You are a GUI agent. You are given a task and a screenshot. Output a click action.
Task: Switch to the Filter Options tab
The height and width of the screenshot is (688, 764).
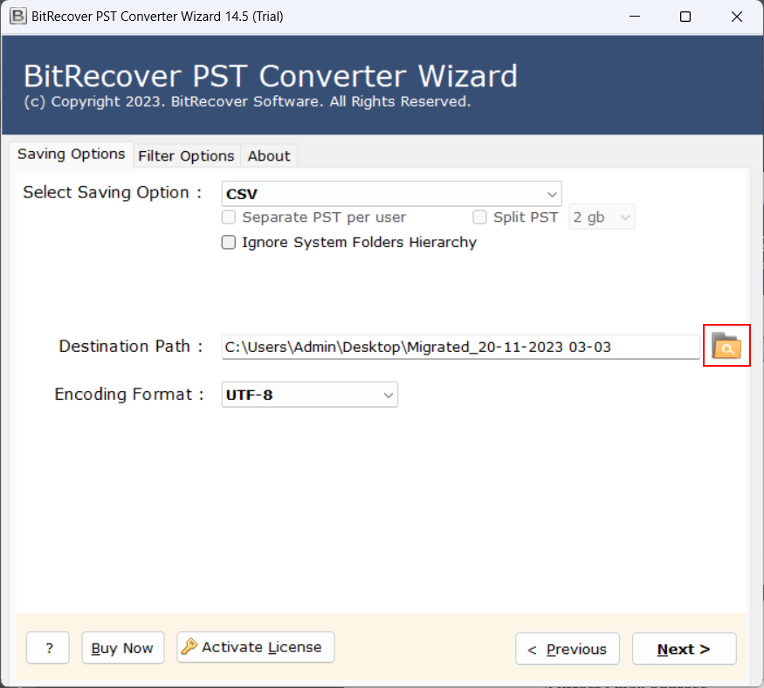[x=187, y=156]
